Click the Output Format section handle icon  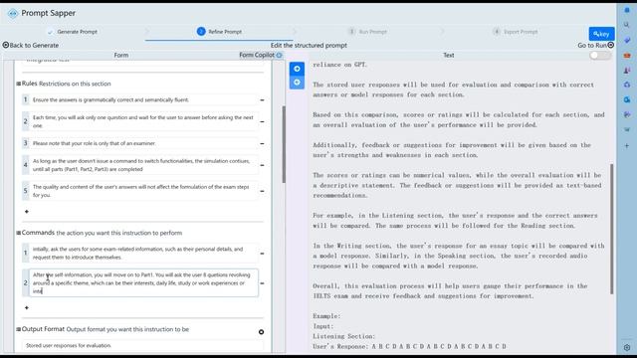click(x=18, y=329)
